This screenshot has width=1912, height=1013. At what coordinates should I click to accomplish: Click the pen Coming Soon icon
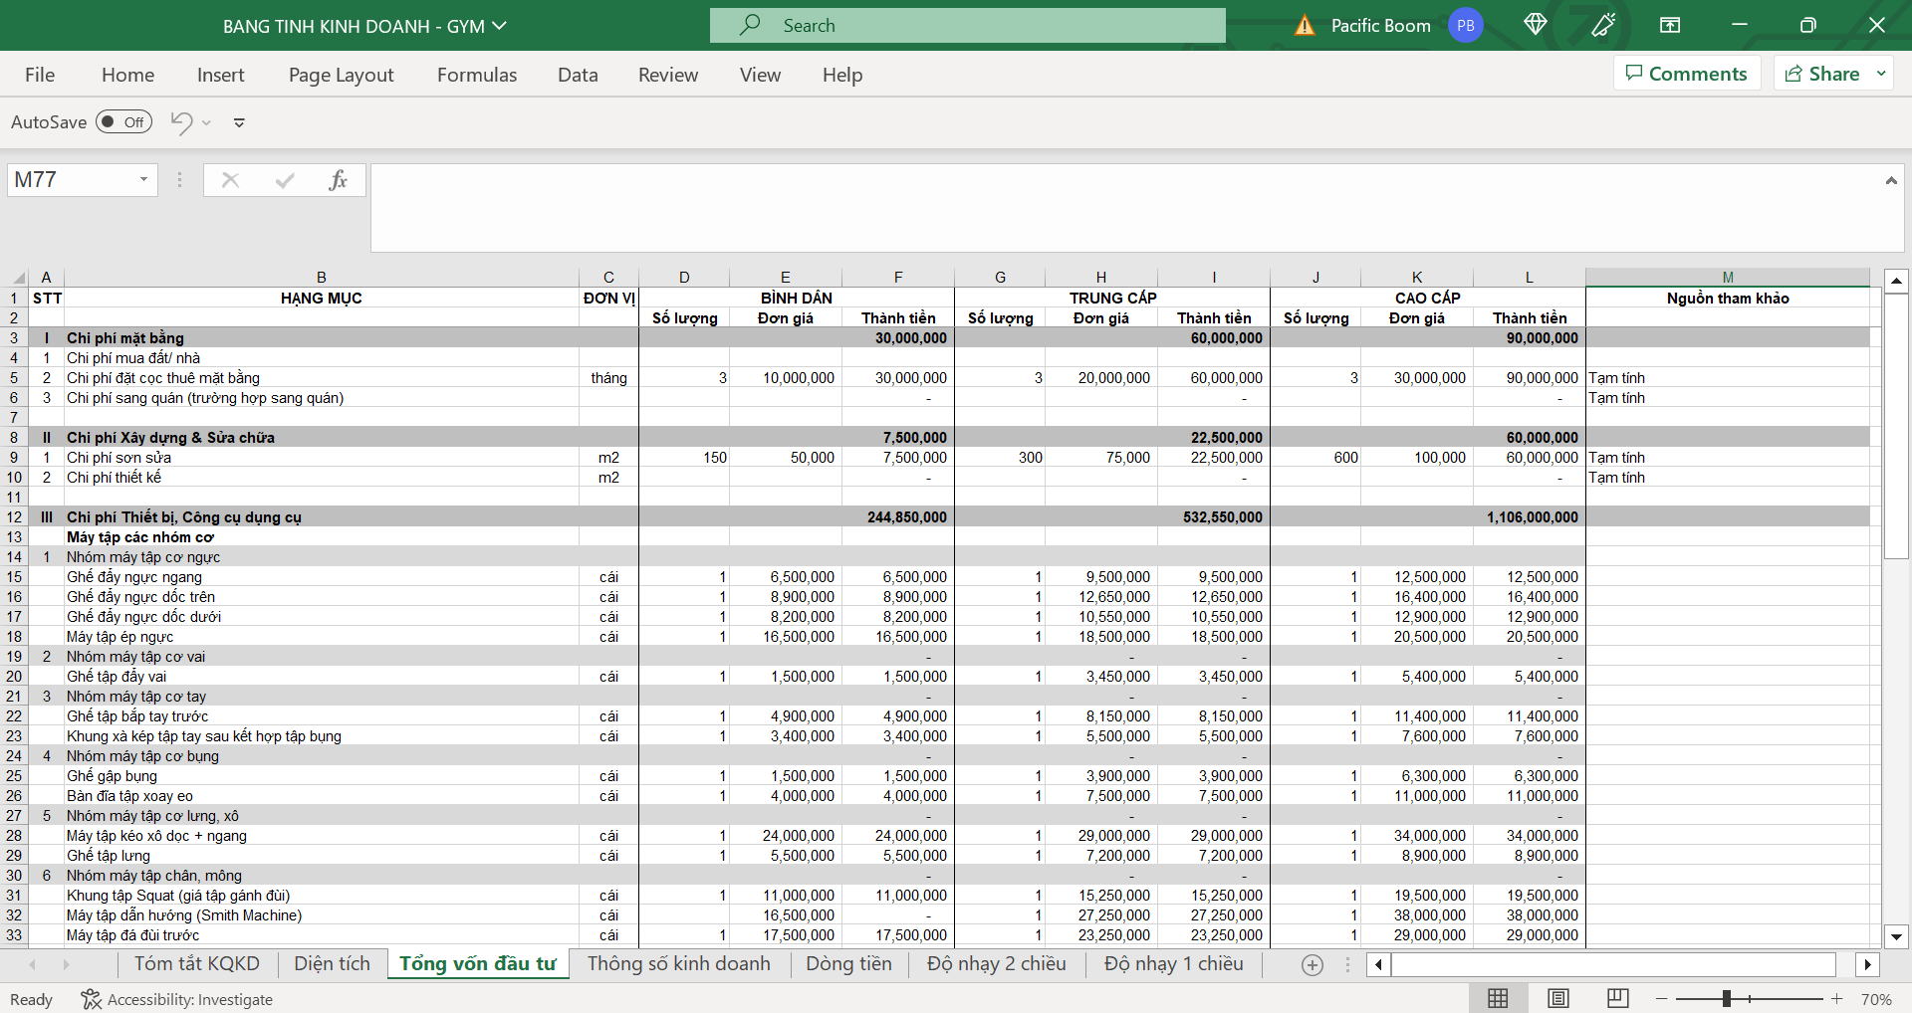(1603, 25)
